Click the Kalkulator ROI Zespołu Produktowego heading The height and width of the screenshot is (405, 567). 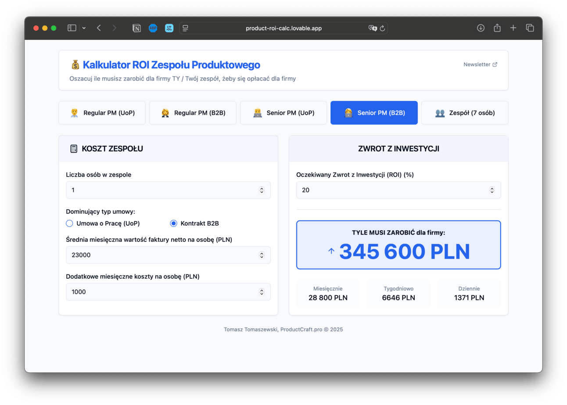pos(172,65)
